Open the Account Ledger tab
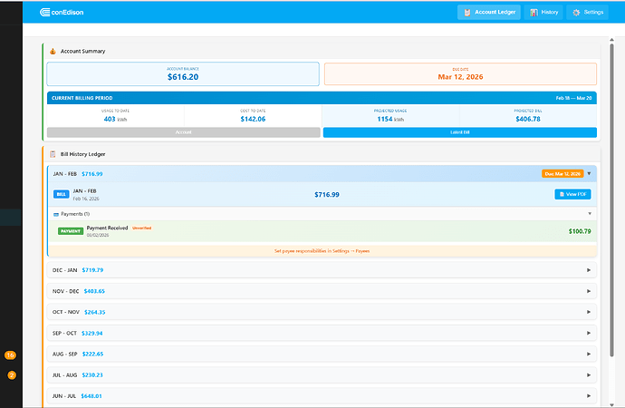The height and width of the screenshot is (408, 625). 489,13
